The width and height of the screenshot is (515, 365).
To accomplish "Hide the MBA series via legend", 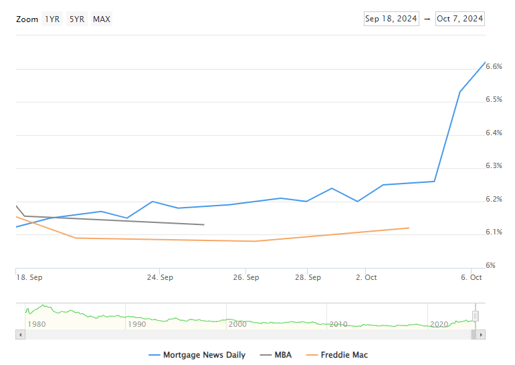I will point(283,355).
